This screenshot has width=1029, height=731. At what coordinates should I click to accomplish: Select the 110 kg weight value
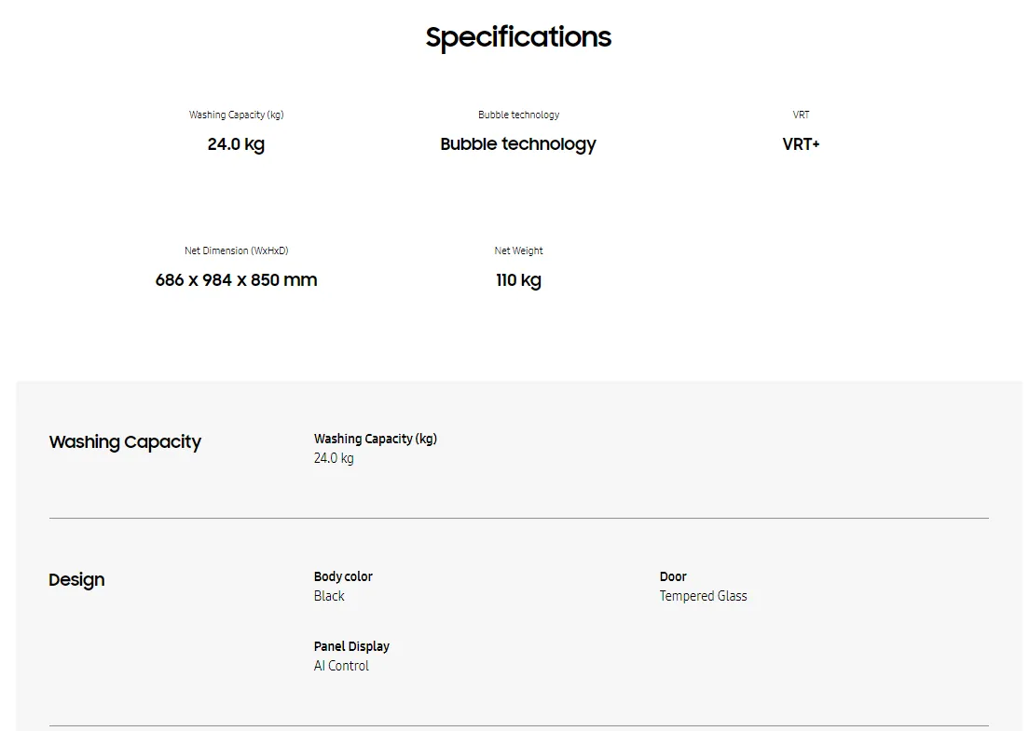click(518, 280)
